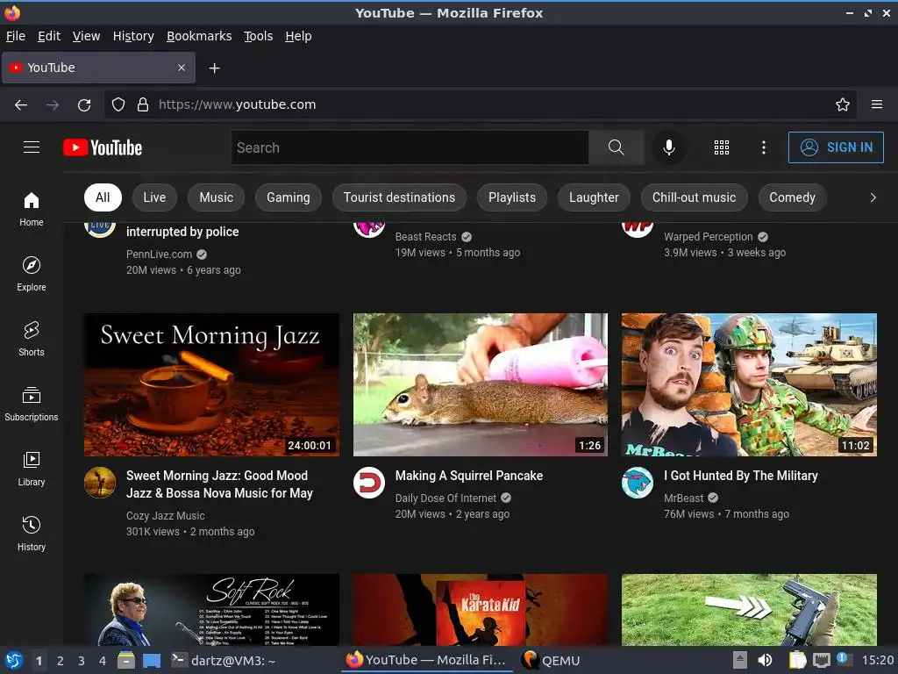Viewport: 898px width, 674px height.
Task: Open Subscriptions in sidebar
Action: point(32,404)
